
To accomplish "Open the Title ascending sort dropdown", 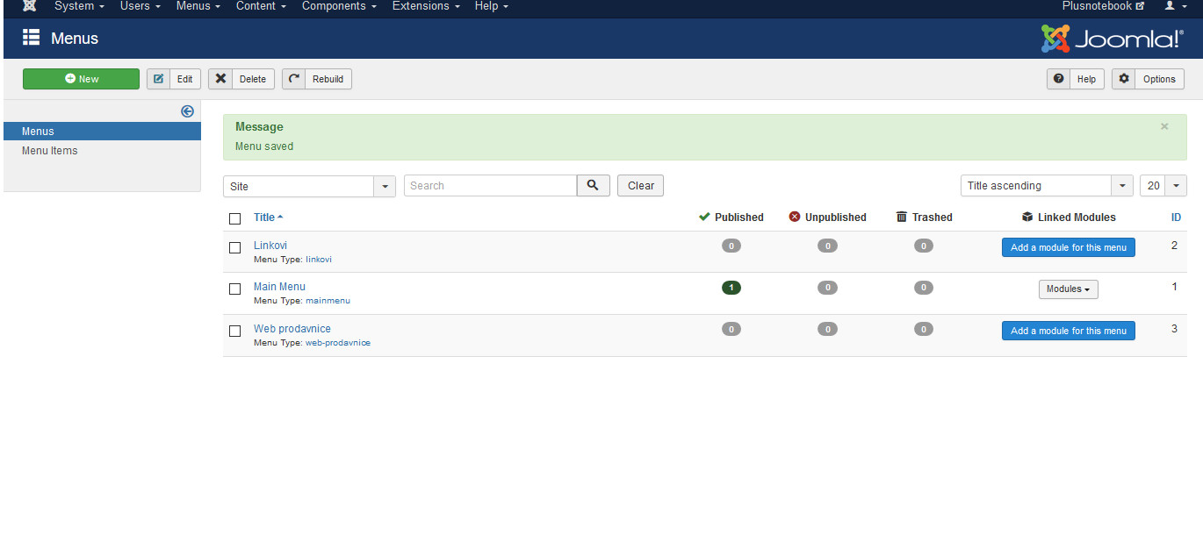I will click(x=1122, y=186).
